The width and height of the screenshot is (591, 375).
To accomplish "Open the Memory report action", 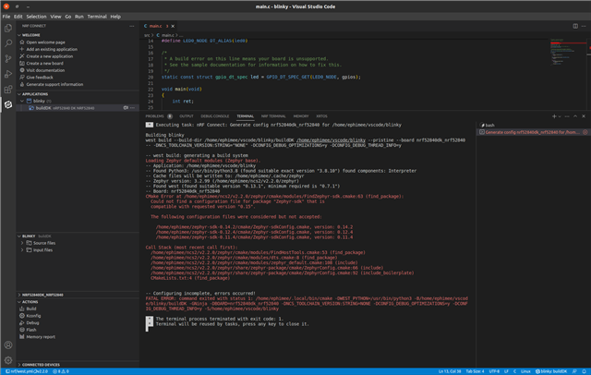I will (41, 337).
